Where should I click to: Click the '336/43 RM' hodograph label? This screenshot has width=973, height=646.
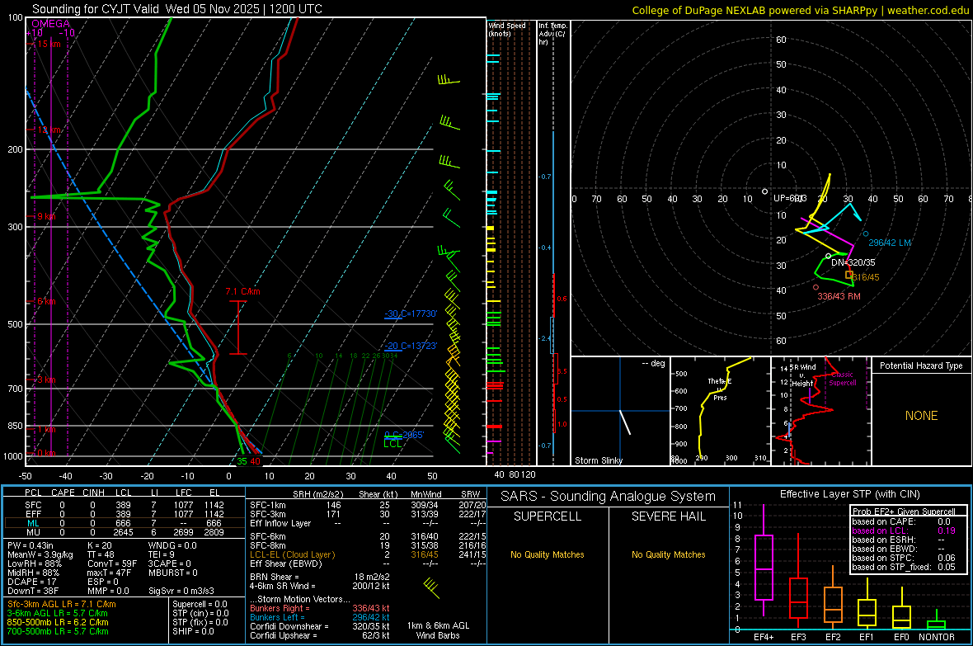pos(839,296)
